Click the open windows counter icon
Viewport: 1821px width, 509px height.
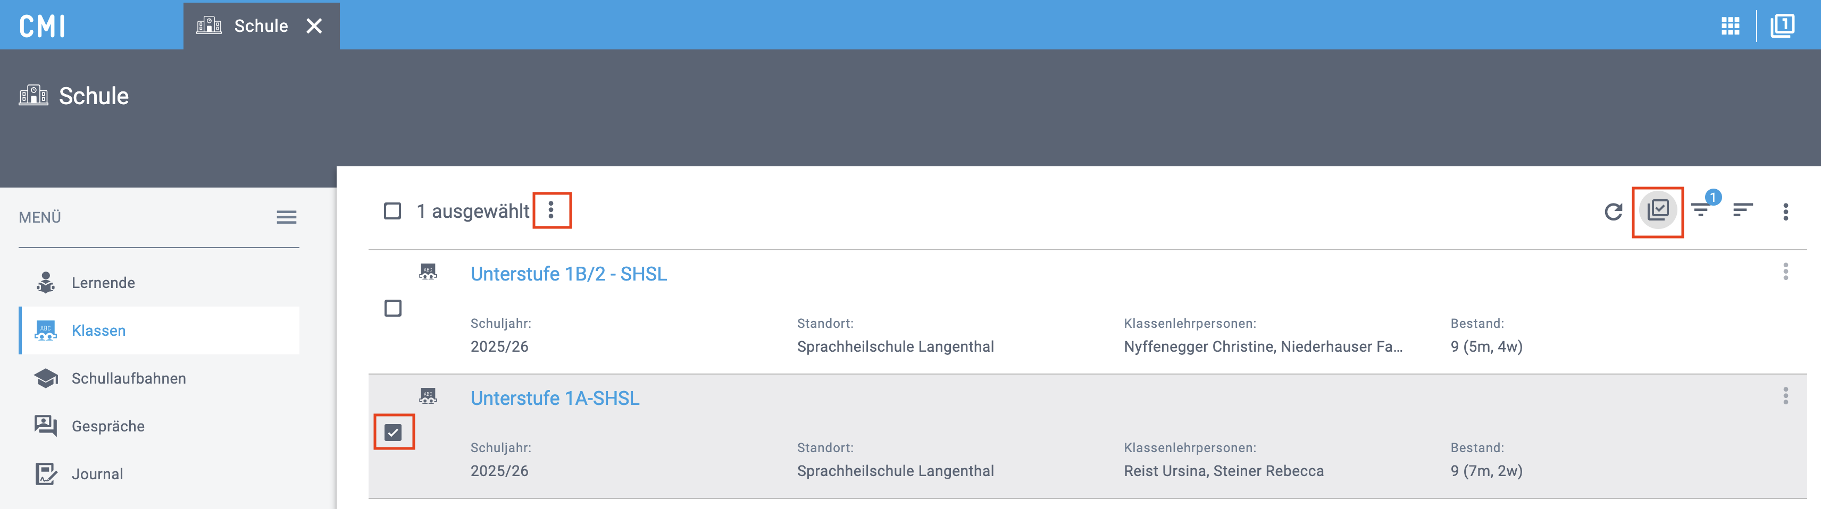coord(1782,26)
